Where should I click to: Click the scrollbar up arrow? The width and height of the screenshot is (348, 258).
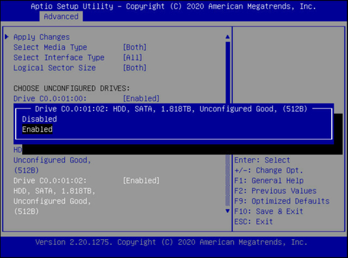click(227, 37)
